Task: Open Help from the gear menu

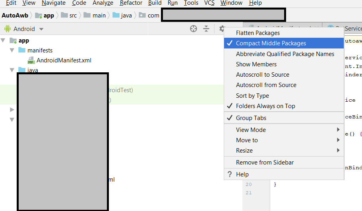Action: (284, 174)
